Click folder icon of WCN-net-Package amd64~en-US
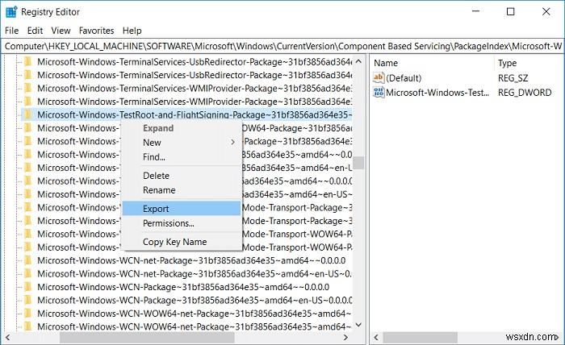This screenshot has width=565, height=345. (27, 274)
